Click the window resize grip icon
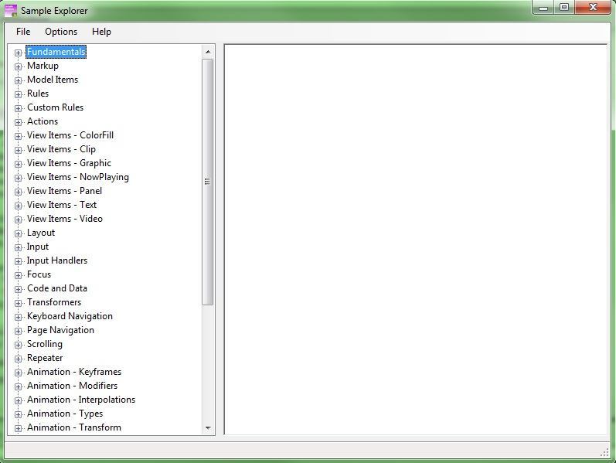Viewport: 616px width, 463px height. point(605,453)
